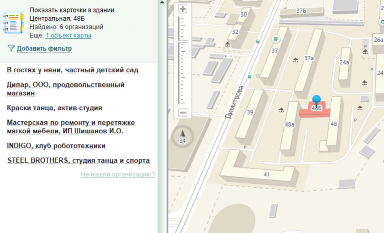Click the funnel filter icon

click(11, 48)
